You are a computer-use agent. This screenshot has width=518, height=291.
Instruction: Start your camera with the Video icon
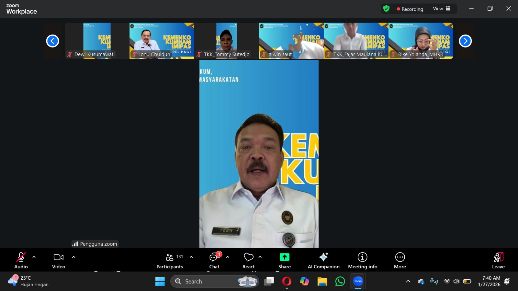point(58,258)
